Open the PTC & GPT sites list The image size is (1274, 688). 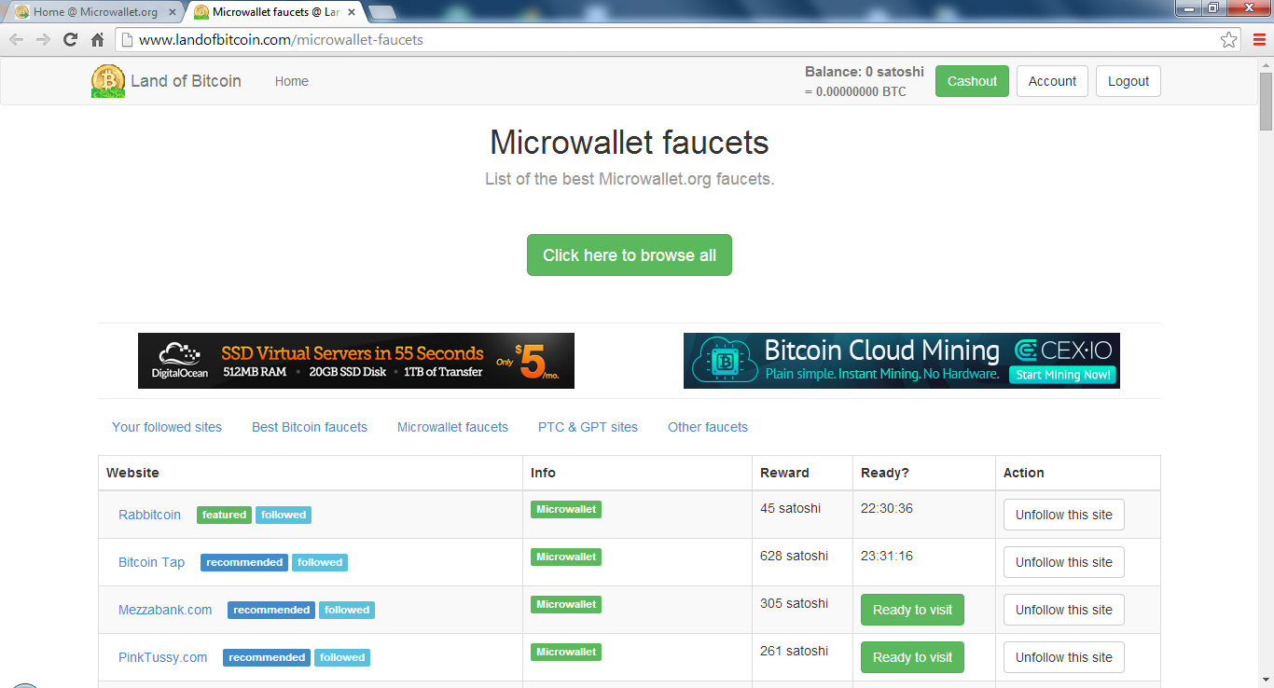tap(588, 427)
